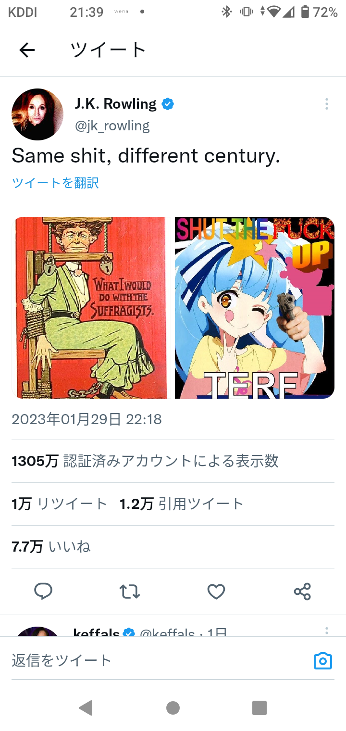Tap the ツイートを翻訳 translate link
The width and height of the screenshot is (346, 731).
tap(55, 183)
